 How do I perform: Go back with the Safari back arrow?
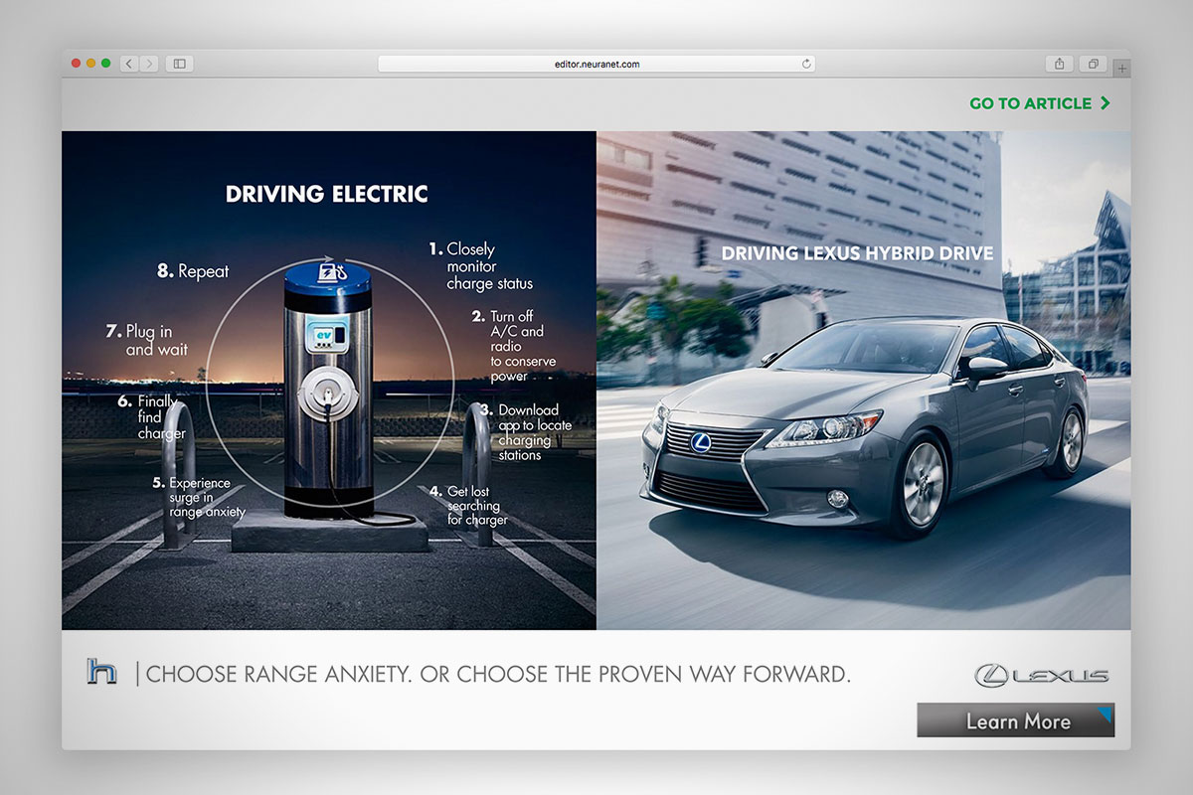click(129, 64)
